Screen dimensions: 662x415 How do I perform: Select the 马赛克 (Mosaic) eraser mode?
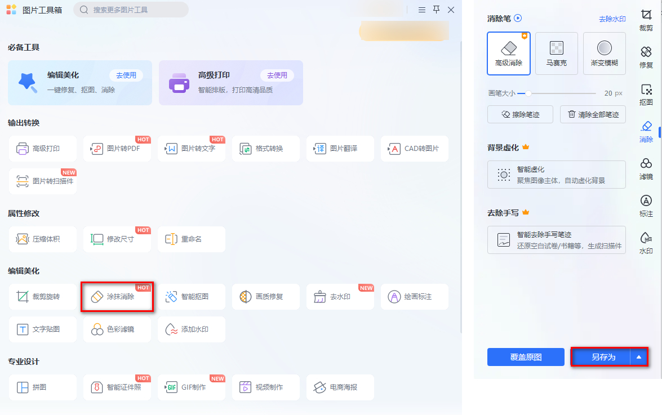557,53
